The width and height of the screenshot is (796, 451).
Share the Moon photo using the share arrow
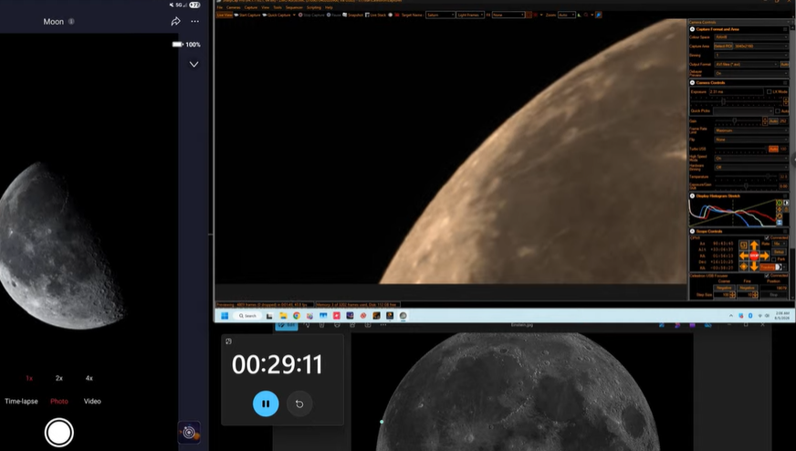tap(175, 21)
